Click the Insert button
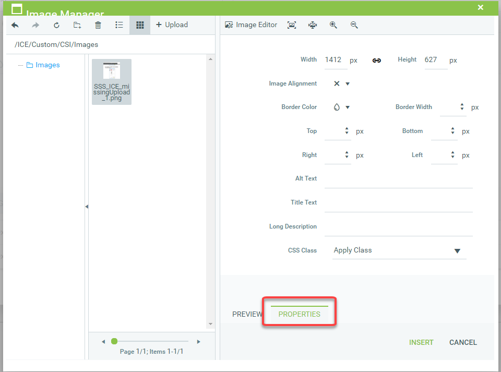This screenshot has width=501, height=372. tap(421, 342)
